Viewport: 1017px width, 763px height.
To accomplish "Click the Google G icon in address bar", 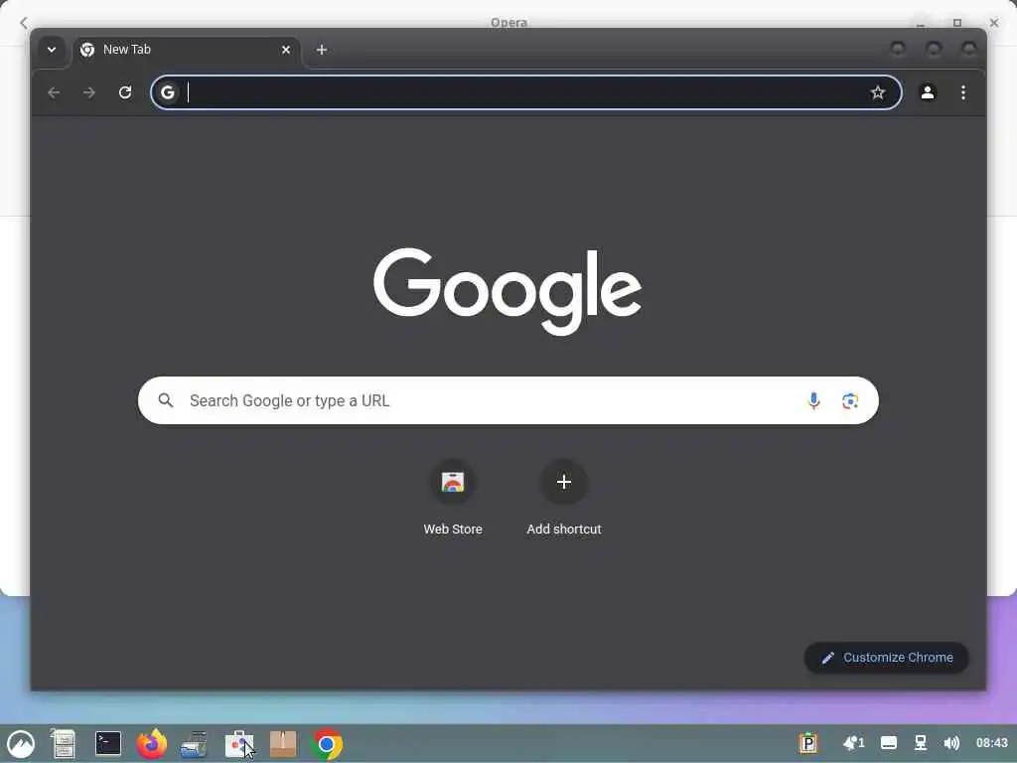I will [168, 92].
